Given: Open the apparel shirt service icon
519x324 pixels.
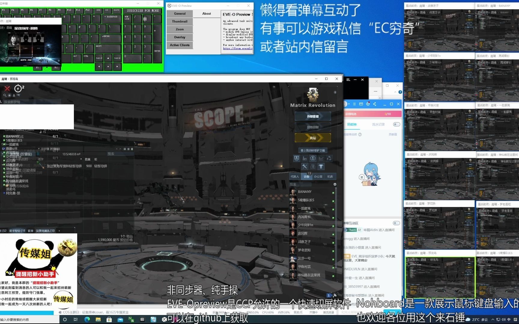Looking at the screenshot, I should [x=321, y=166].
